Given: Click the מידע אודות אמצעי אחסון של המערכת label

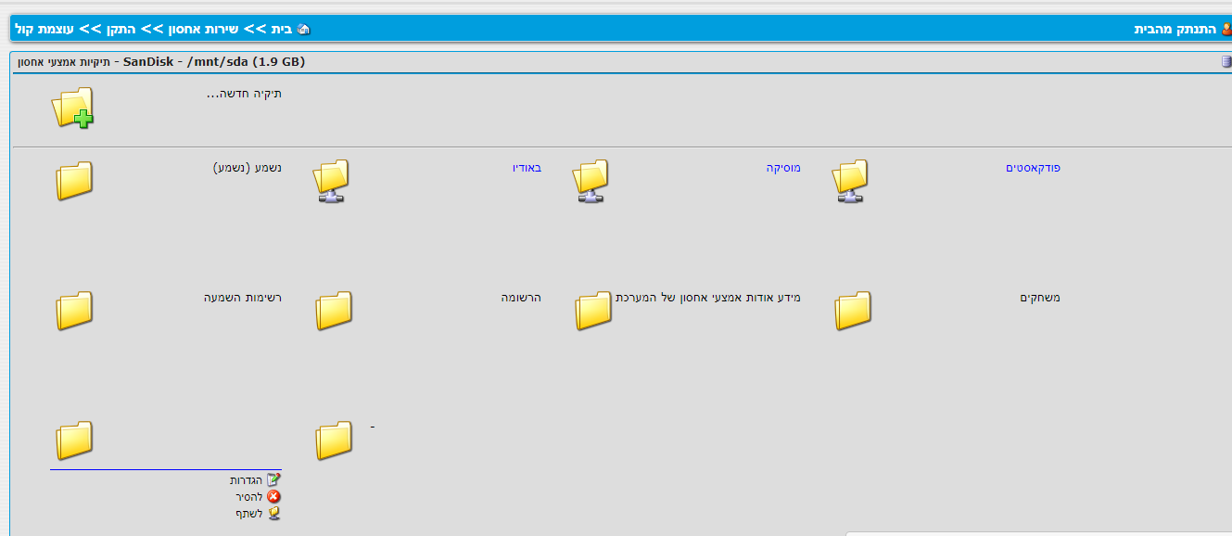Looking at the screenshot, I should tap(708, 298).
